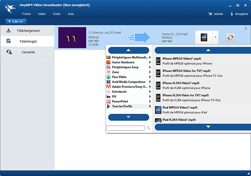Click the convert refresh arrows icon

pyautogui.click(x=231, y=38)
